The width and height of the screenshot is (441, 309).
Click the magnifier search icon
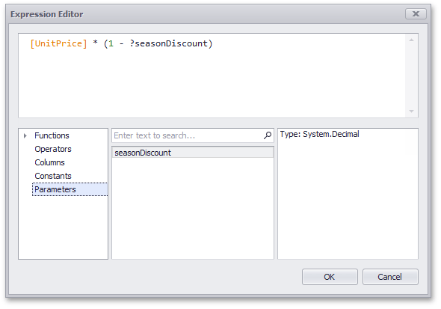click(x=268, y=135)
